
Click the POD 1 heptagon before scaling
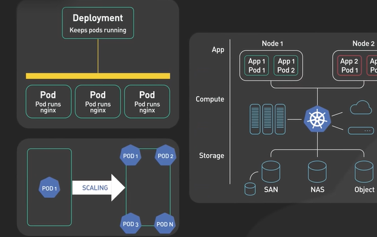click(x=49, y=187)
